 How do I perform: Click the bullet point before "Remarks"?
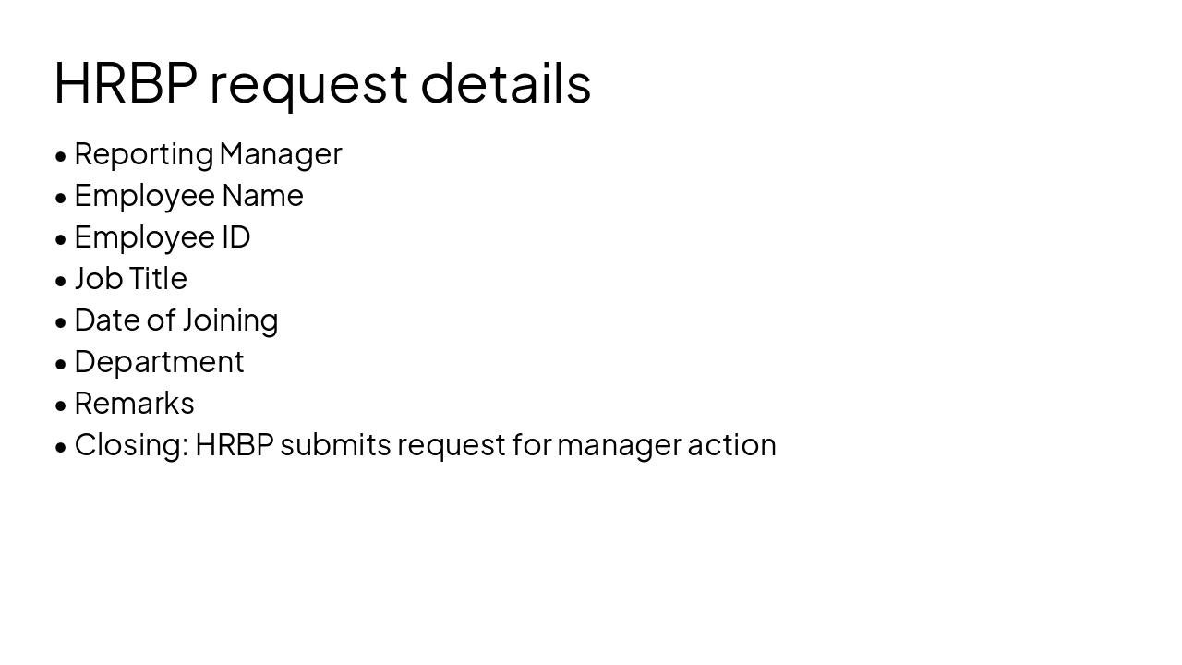point(61,405)
